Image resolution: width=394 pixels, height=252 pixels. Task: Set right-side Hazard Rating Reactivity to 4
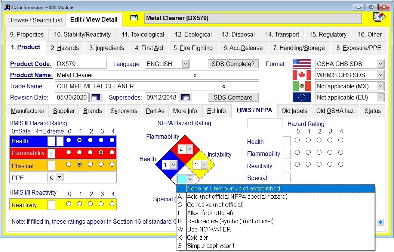341,164
